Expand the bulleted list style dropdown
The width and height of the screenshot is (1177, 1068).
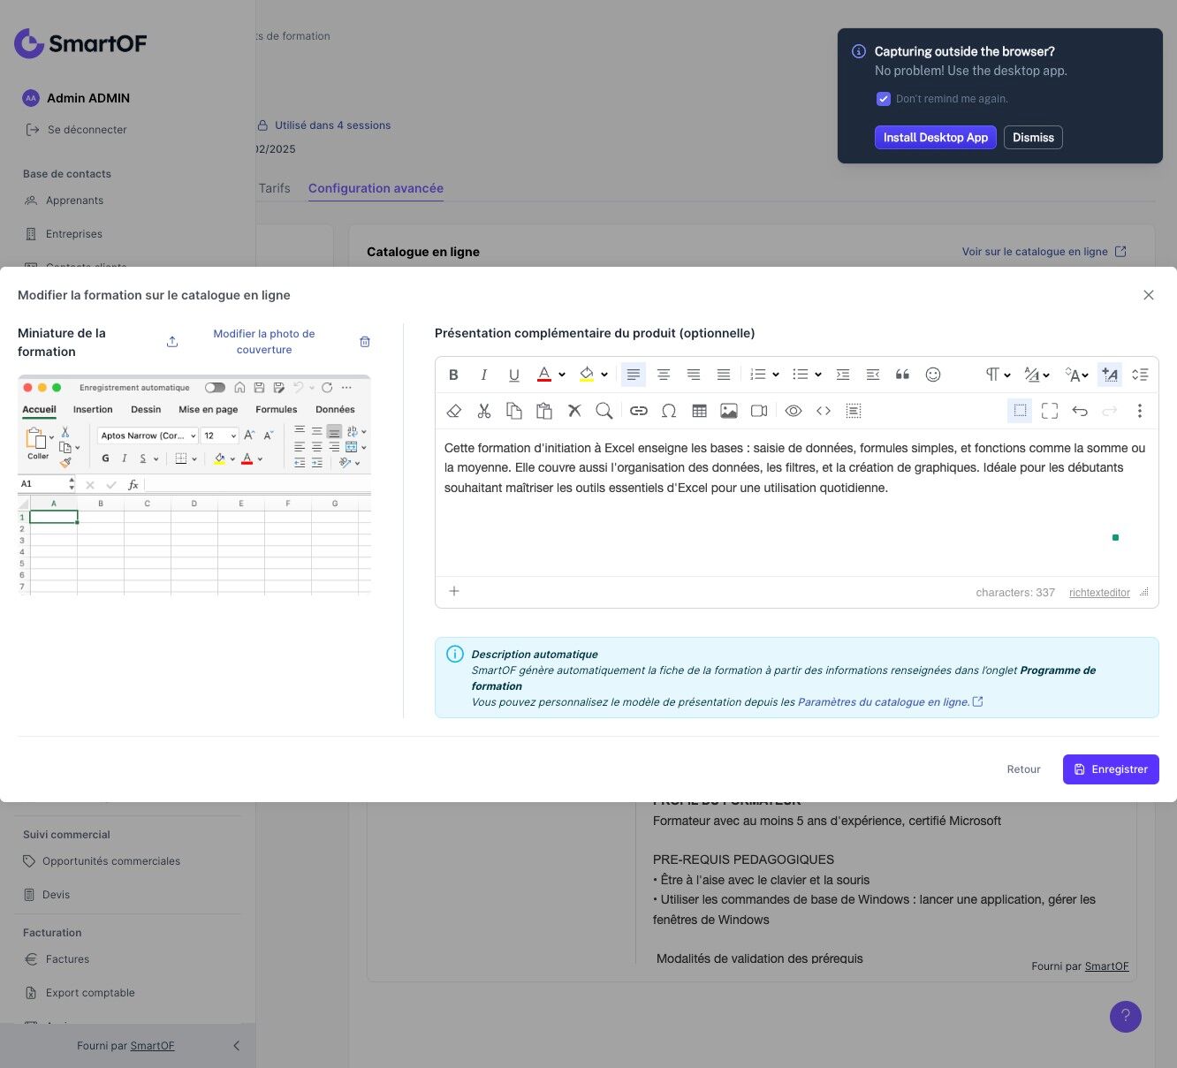pos(818,375)
